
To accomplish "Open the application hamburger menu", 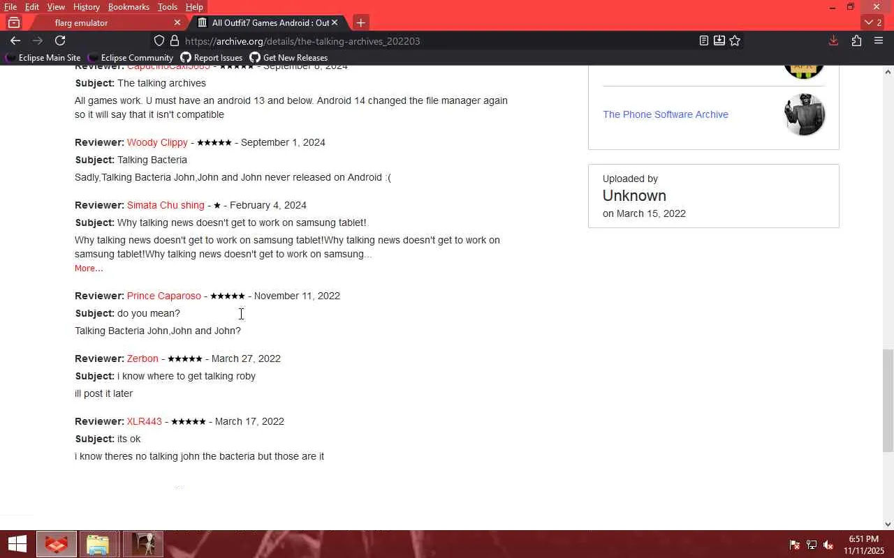I will [x=879, y=40].
